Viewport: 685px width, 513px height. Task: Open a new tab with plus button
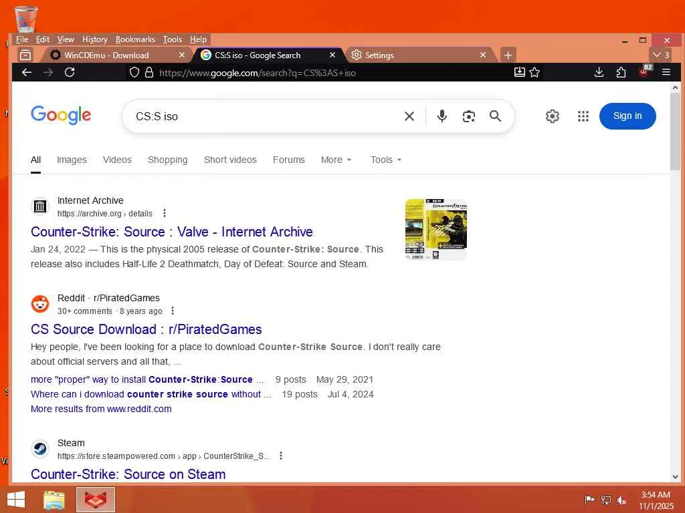coord(508,55)
